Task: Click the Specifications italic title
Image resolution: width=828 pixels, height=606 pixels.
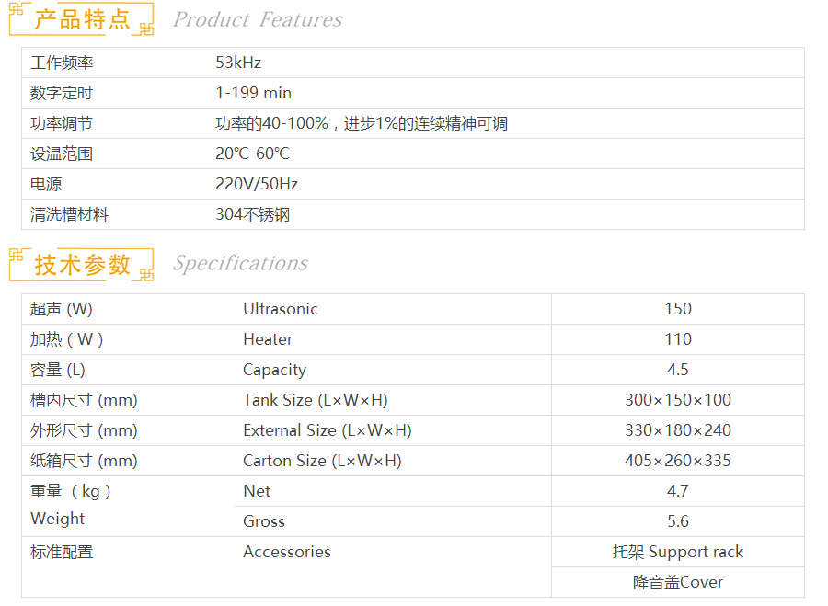Action: point(240,264)
